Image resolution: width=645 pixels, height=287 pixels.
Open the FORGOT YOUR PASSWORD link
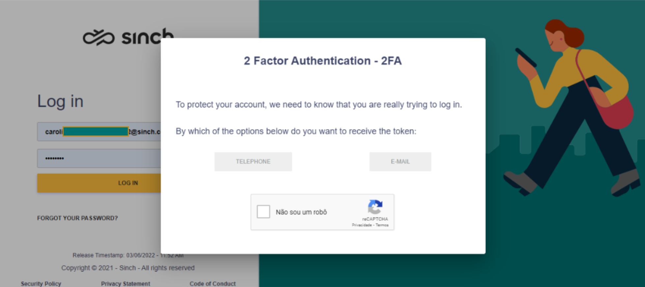[77, 218]
